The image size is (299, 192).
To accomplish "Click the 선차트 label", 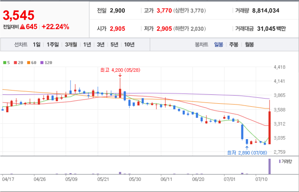I will 21,44.
